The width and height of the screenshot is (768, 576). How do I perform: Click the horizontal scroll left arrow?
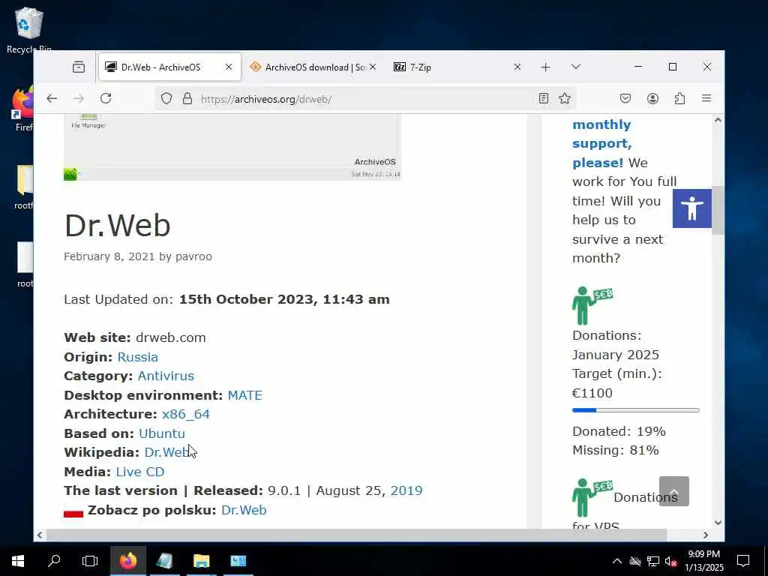(x=40, y=535)
